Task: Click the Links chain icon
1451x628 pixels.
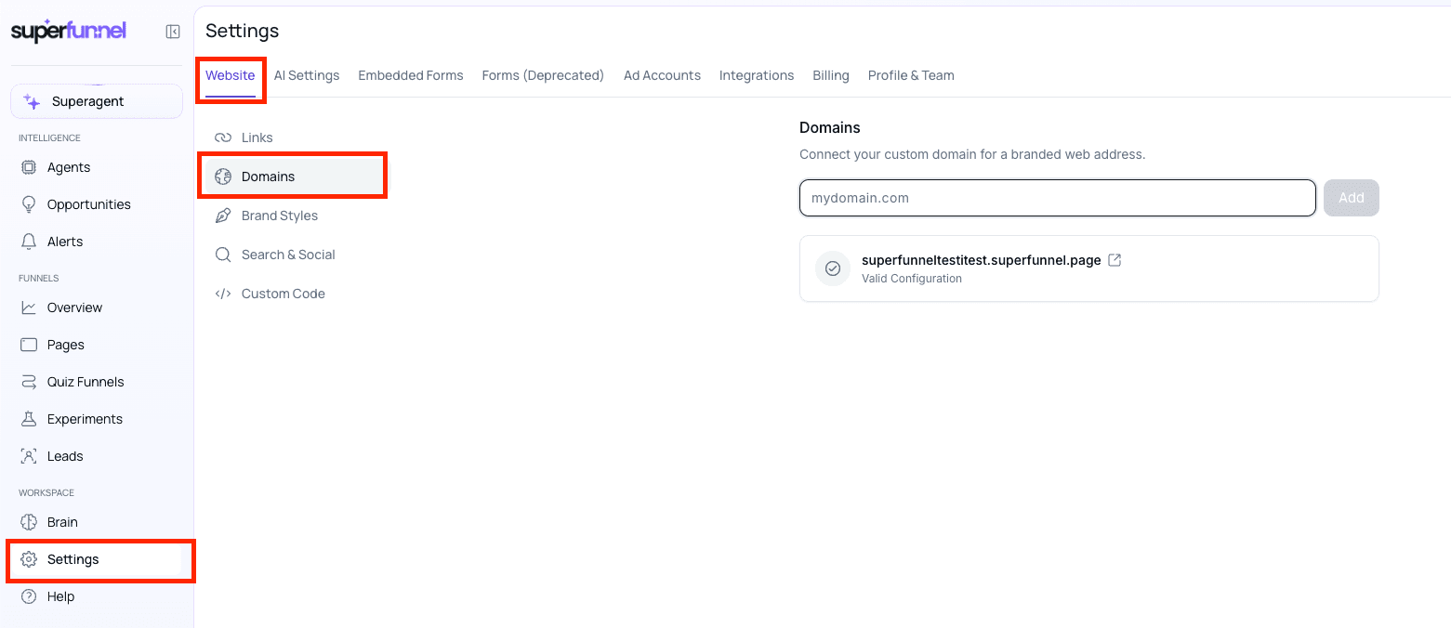Action: [x=223, y=137]
